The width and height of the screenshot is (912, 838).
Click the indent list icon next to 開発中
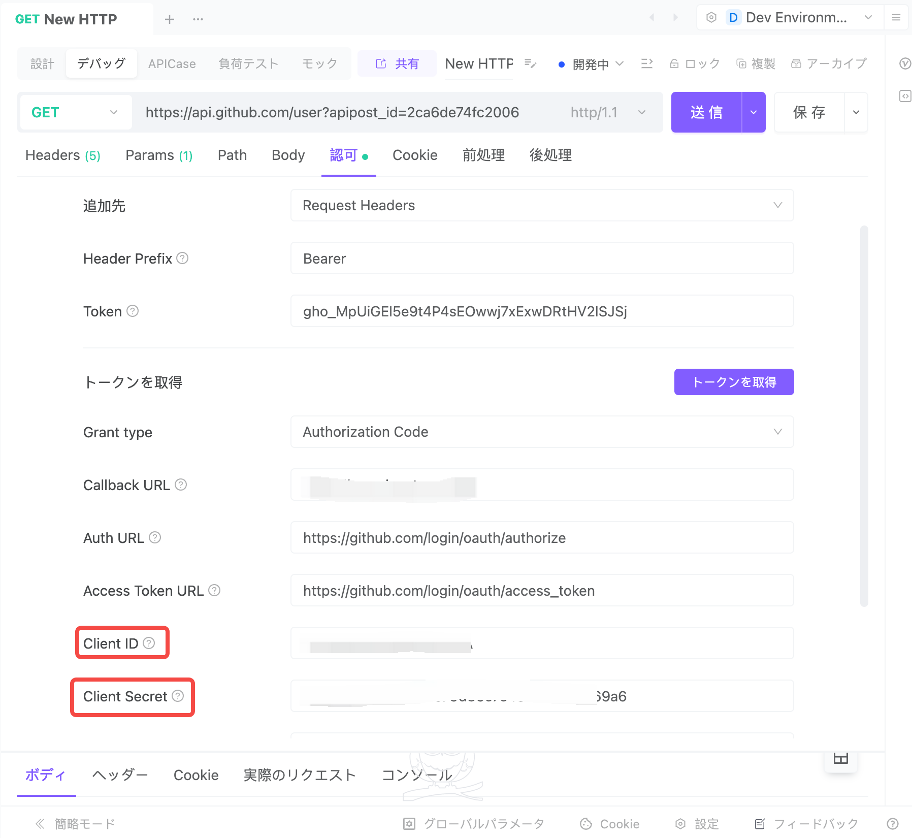click(646, 63)
